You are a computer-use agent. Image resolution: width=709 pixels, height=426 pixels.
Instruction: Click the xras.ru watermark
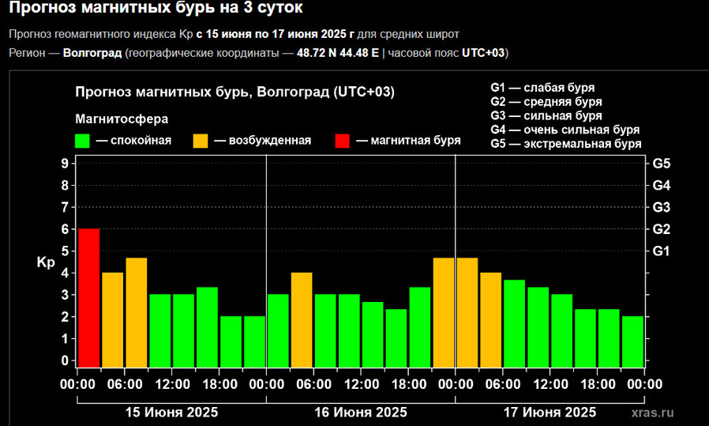pyautogui.click(x=652, y=413)
